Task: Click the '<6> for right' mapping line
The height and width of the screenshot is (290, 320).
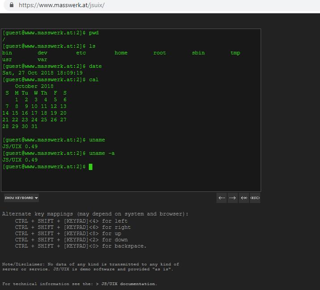Action: [73, 227]
